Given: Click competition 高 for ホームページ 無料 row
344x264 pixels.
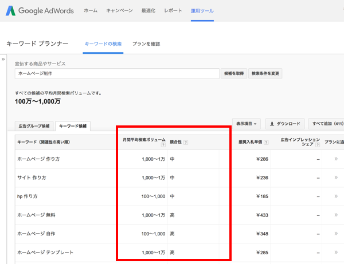Looking at the screenshot, I should click(x=172, y=215).
